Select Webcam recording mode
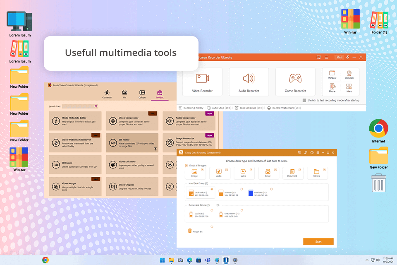 [x=349, y=75]
